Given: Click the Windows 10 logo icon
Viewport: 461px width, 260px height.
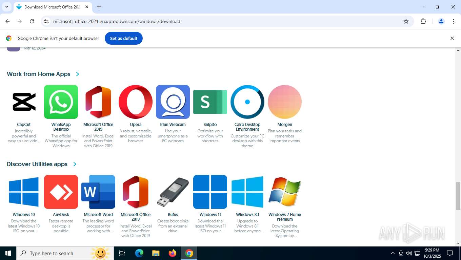Looking at the screenshot, I should coord(24,192).
